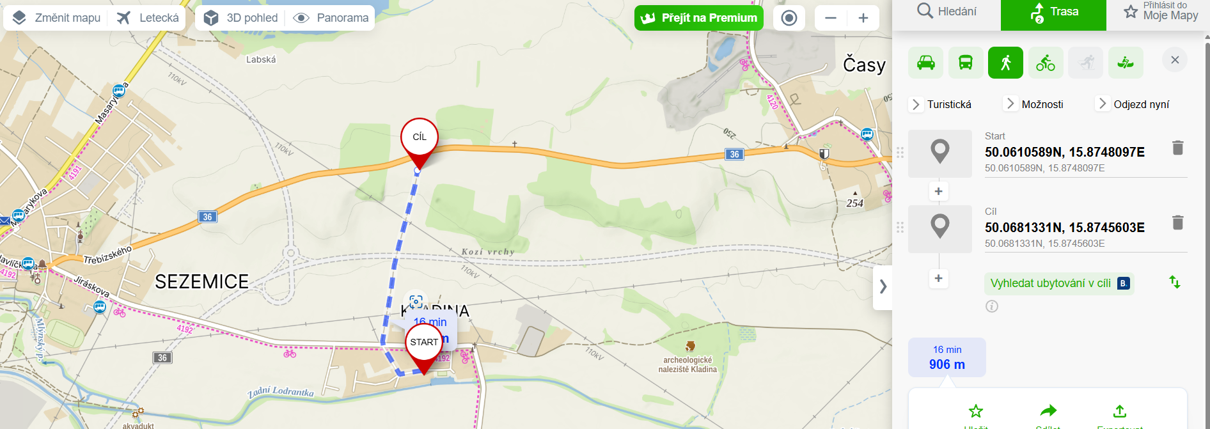Image resolution: width=1210 pixels, height=429 pixels.
Task: Expand the Turistická route type dropdown
Action: click(x=941, y=104)
